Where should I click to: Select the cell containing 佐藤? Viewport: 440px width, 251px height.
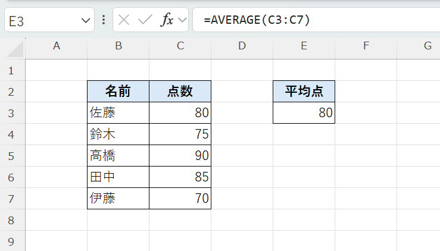(118, 113)
